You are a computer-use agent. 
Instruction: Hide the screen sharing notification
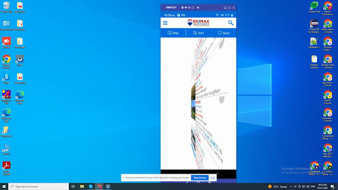[213, 178]
